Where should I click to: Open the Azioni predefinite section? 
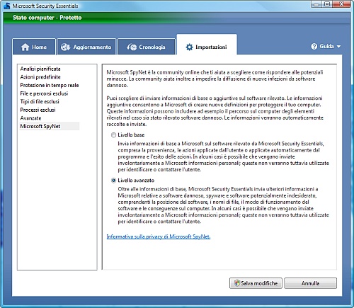40,77
